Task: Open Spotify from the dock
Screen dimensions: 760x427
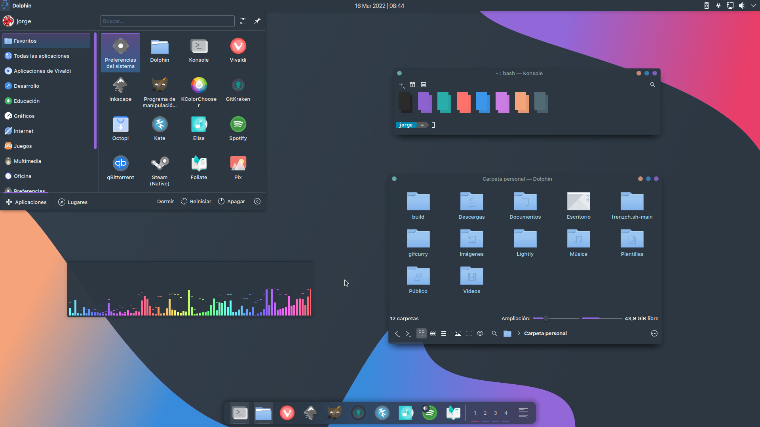Action: [x=429, y=413]
